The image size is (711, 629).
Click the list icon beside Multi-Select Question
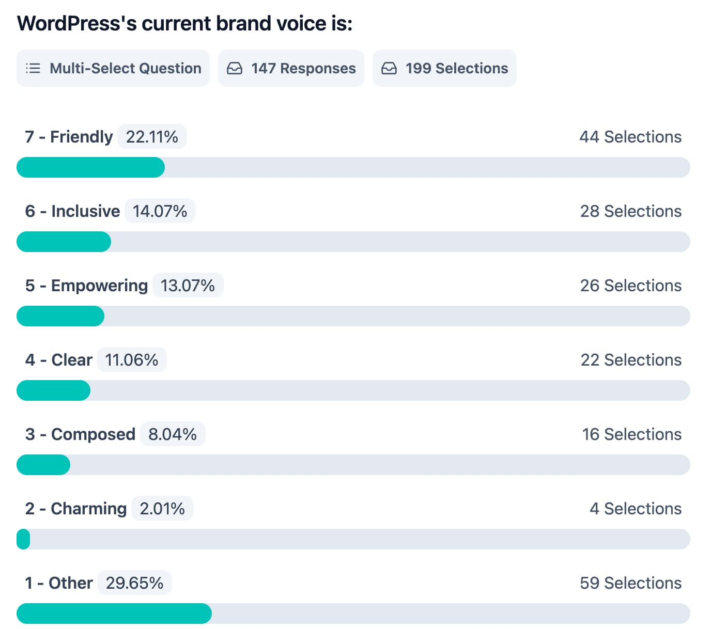coord(33,68)
